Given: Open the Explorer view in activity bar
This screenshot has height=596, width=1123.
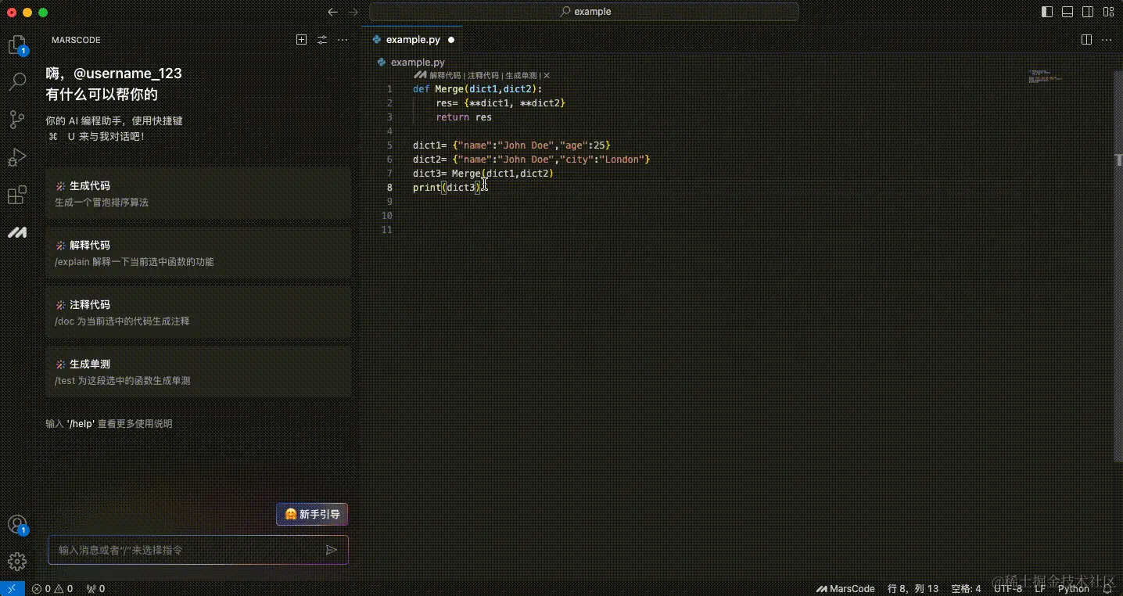Looking at the screenshot, I should [x=17, y=45].
